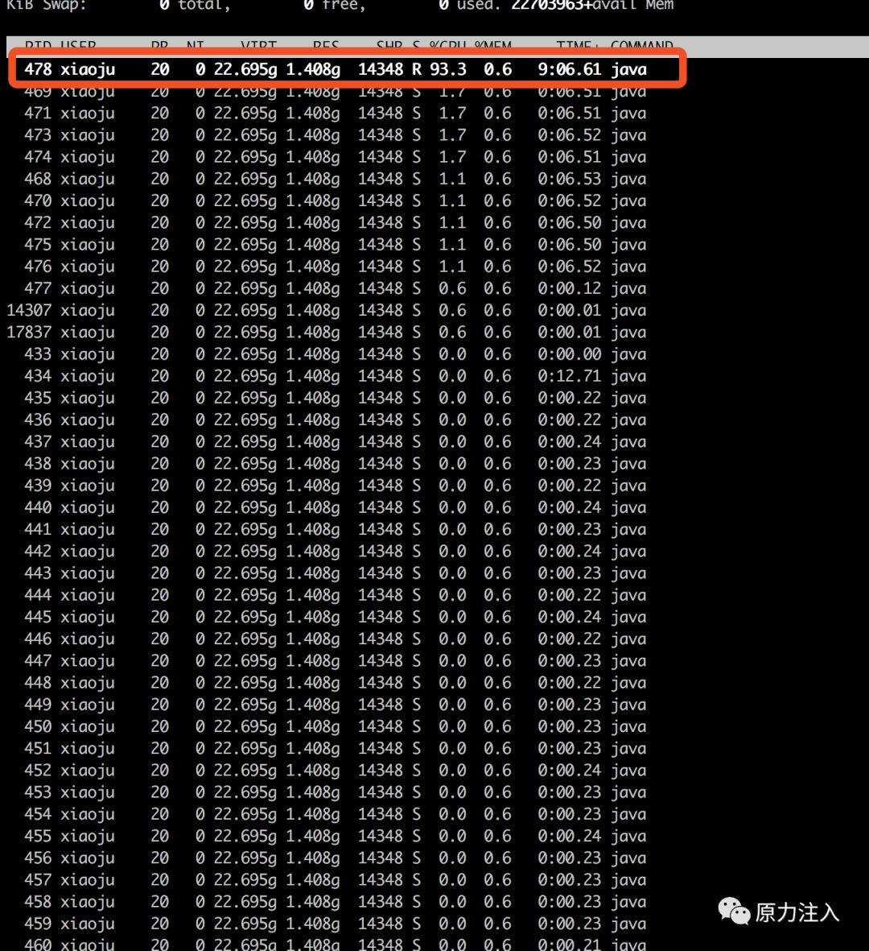
Task: Select the process row with PID 433
Action: point(335,354)
